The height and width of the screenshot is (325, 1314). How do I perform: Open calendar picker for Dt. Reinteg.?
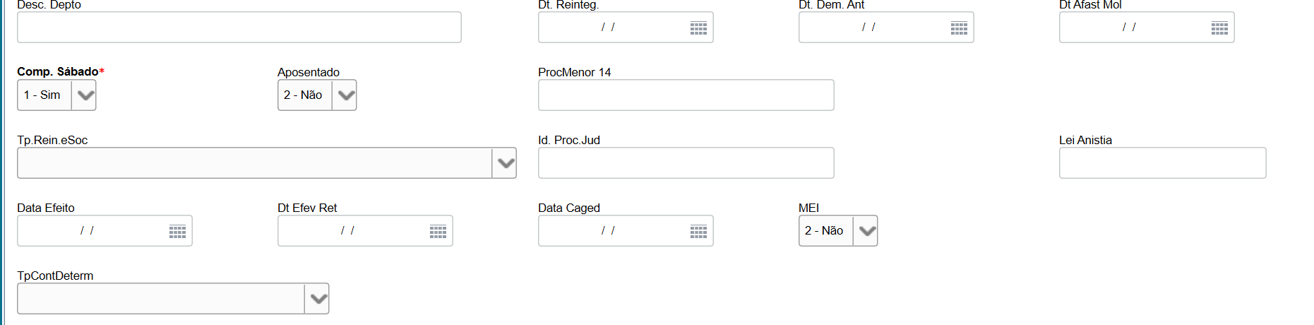698,28
